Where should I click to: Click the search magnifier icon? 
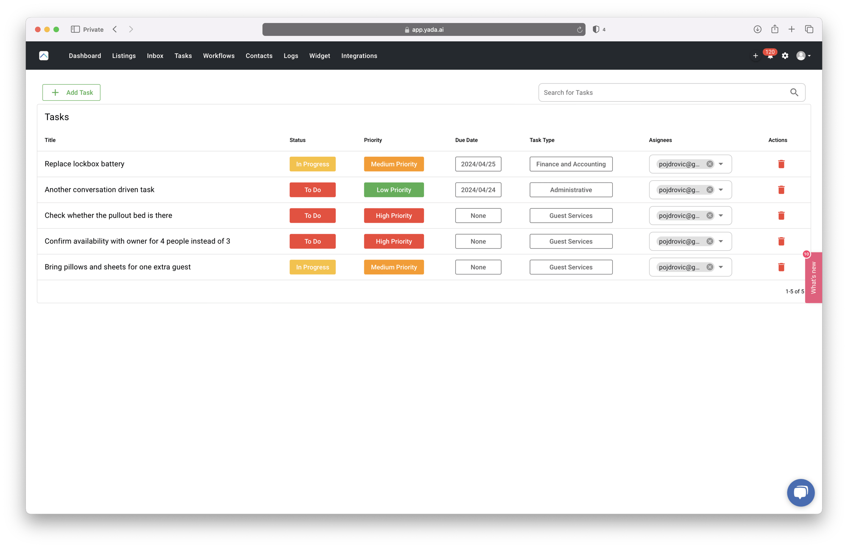click(x=794, y=92)
